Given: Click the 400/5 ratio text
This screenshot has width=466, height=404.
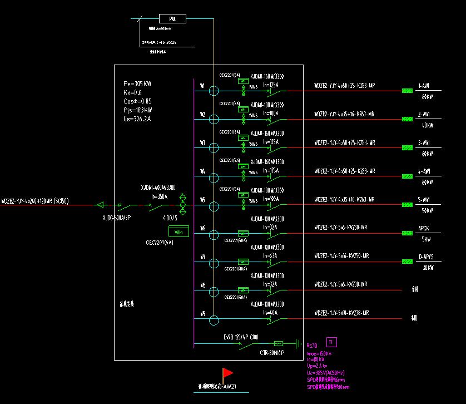Looking at the screenshot, I should [170, 218].
